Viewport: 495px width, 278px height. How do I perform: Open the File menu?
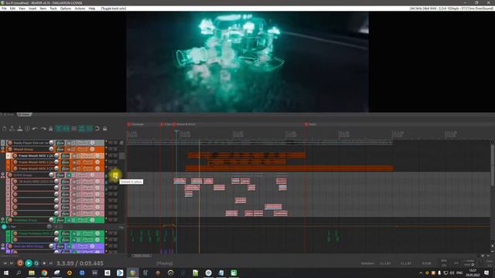pos(4,8)
